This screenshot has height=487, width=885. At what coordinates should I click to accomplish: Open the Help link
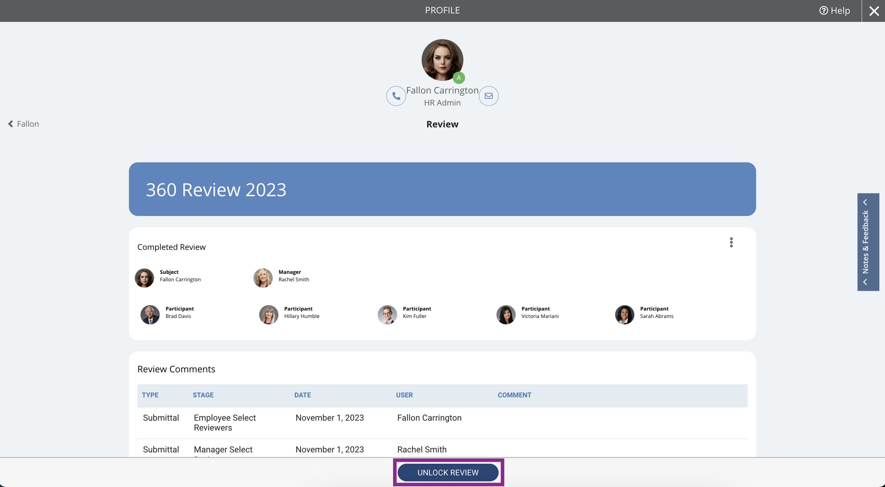pyautogui.click(x=835, y=11)
